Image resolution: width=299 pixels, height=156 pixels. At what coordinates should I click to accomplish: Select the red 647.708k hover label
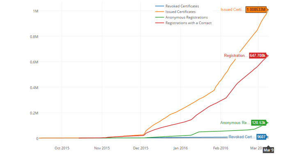[258, 55]
